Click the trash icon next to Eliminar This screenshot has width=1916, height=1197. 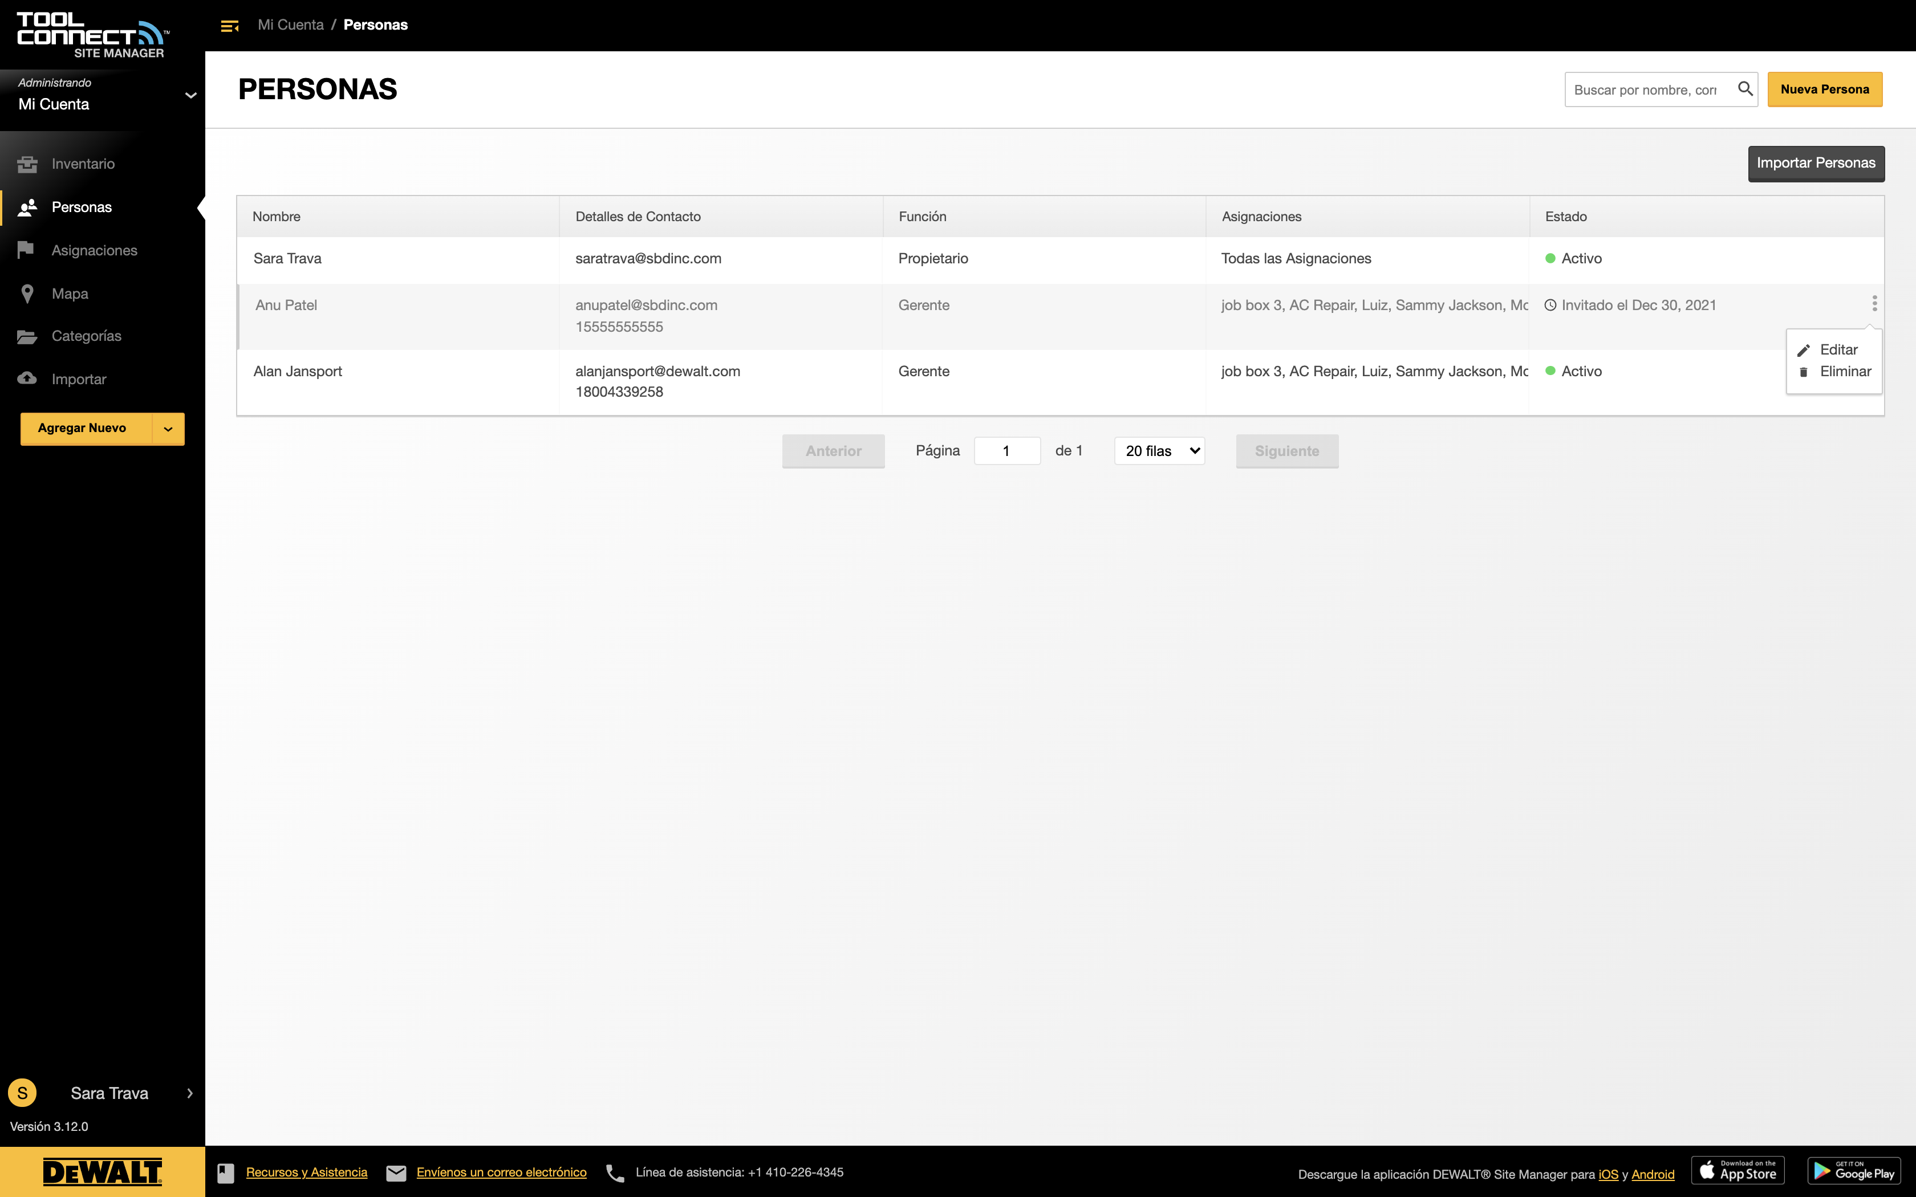pos(1804,372)
